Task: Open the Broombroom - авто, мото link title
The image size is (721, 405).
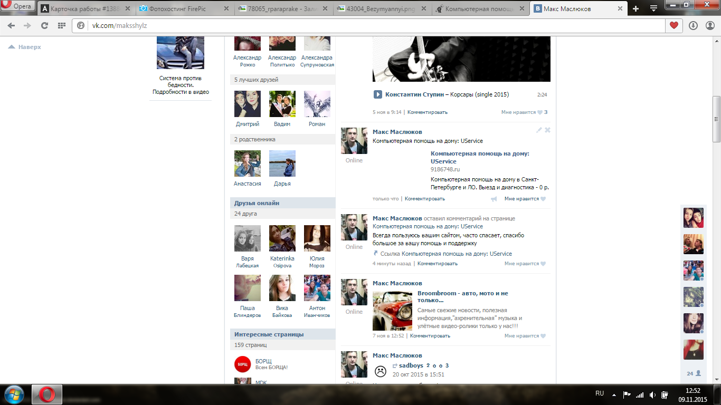Action: pos(463,297)
